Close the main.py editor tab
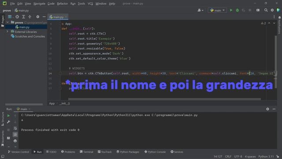This screenshot has height=159, width=282. coord(66,17)
